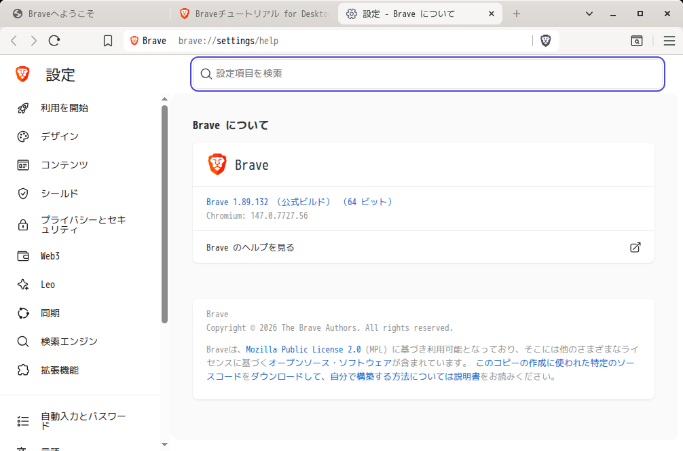This screenshot has height=451, width=683.
Task: Open the 利用を開始 rocket icon
Action: click(23, 108)
